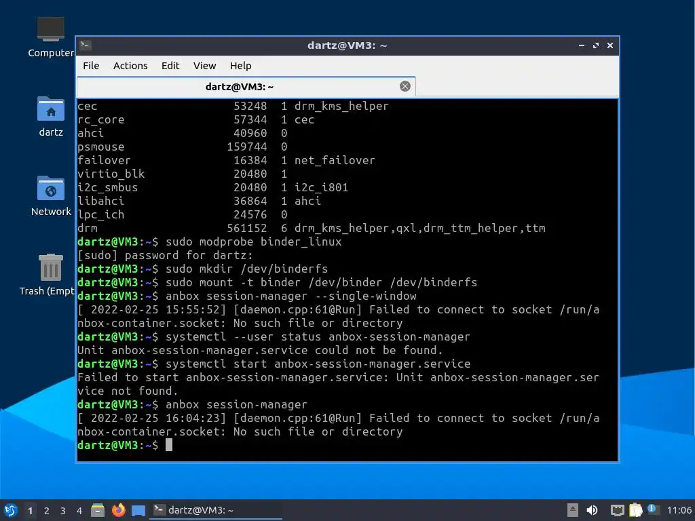The width and height of the screenshot is (695, 521).
Task: Minimize the terminal window
Action: (582, 45)
